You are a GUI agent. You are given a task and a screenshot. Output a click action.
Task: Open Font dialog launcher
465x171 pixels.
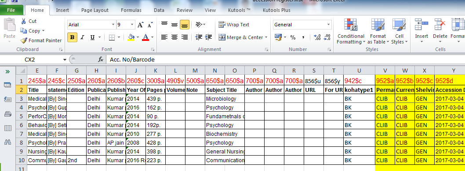coord(153,49)
